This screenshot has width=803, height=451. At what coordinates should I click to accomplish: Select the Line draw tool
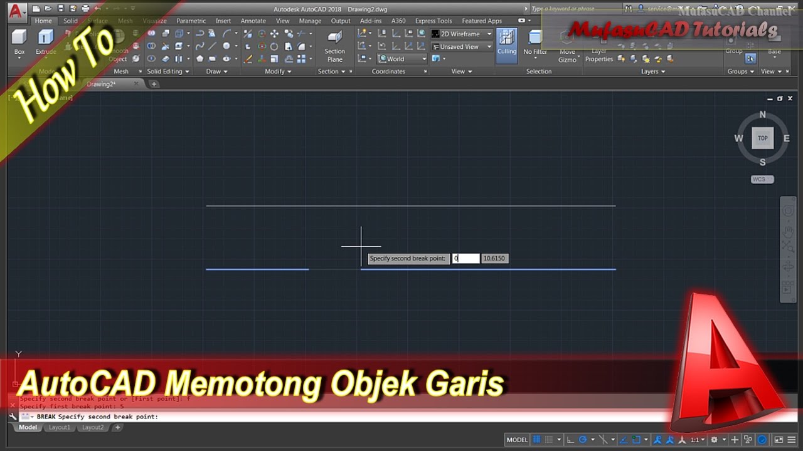(212, 46)
